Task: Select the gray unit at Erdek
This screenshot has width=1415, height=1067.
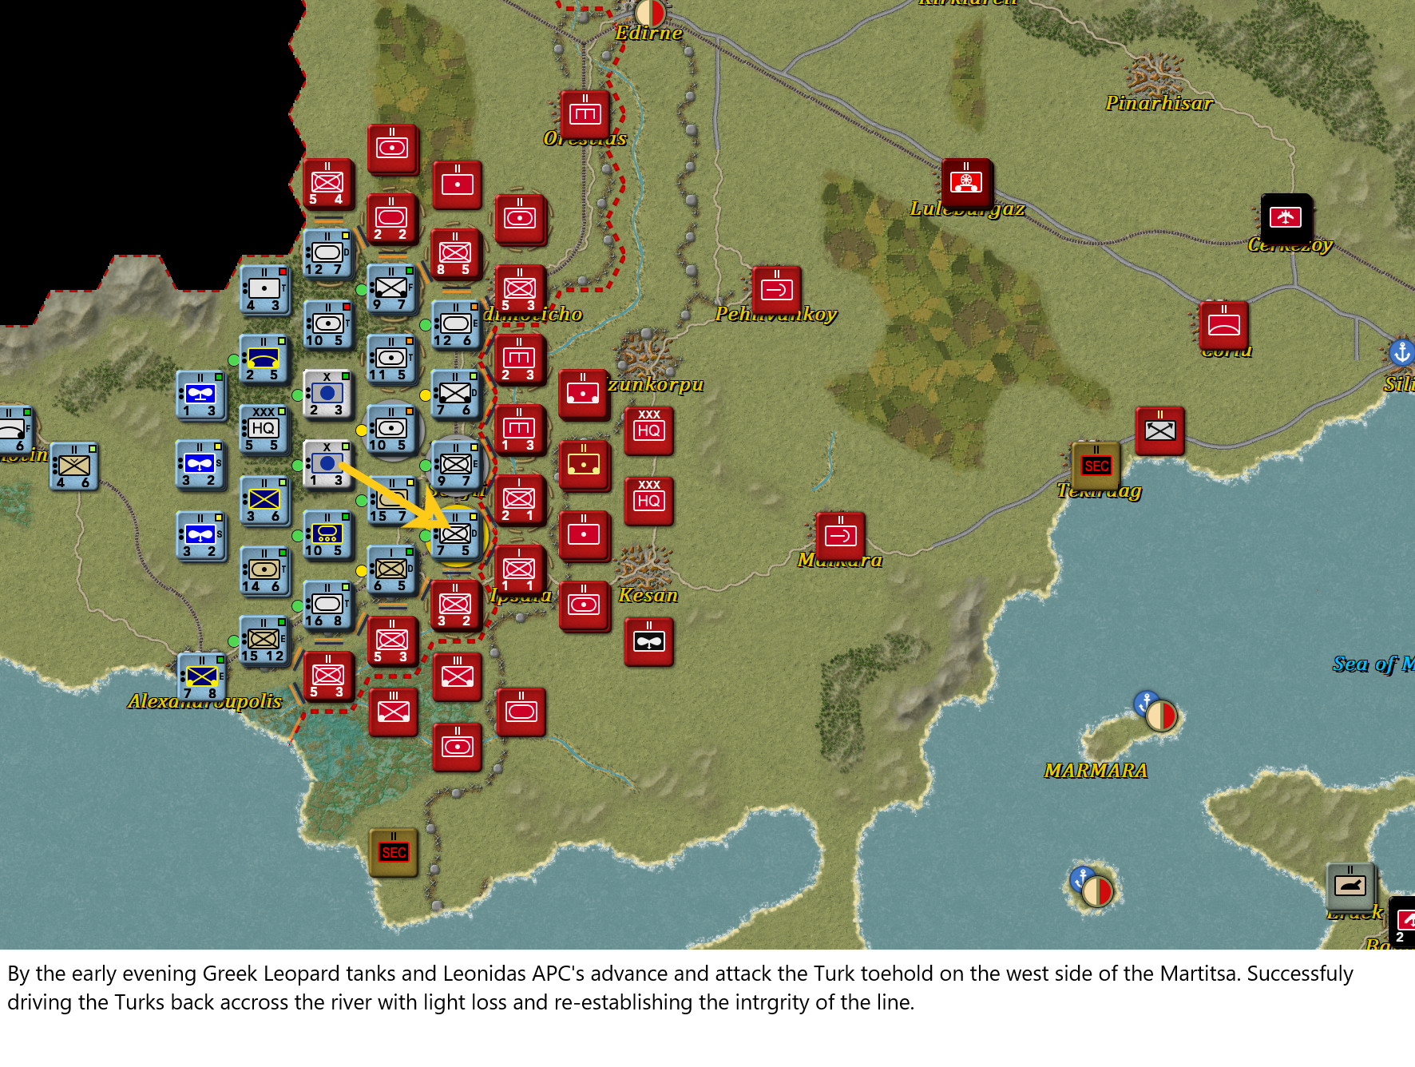Action: 1350,887
